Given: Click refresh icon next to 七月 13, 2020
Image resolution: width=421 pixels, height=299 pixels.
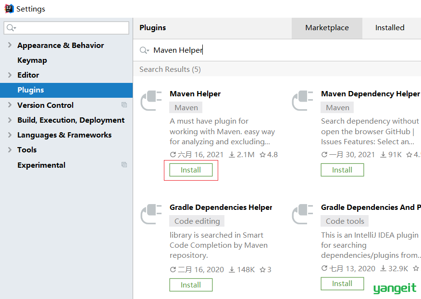Looking at the screenshot, I should point(324,268).
